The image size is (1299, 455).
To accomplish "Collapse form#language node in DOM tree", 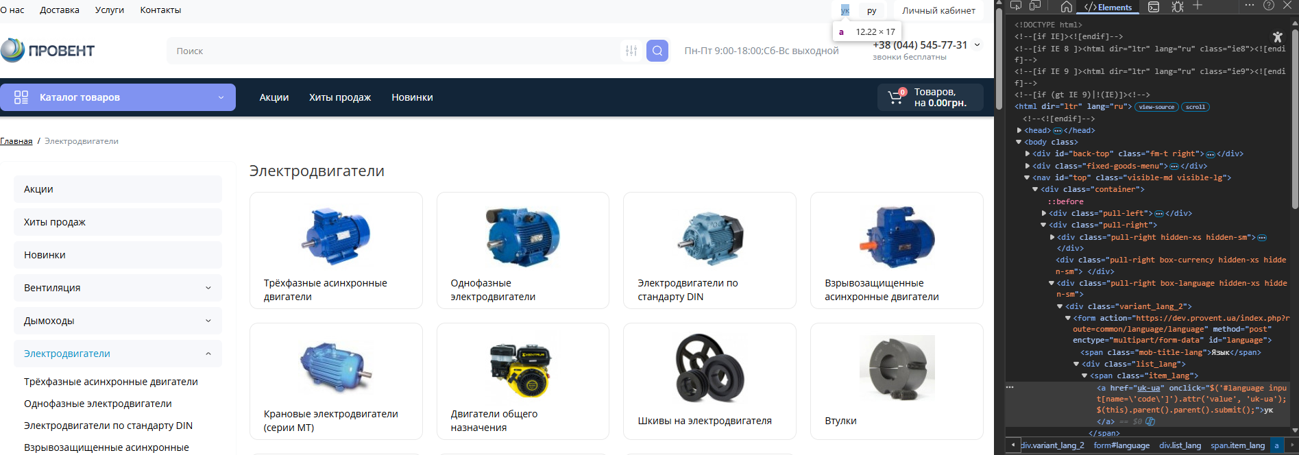I will coord(1068,318).
